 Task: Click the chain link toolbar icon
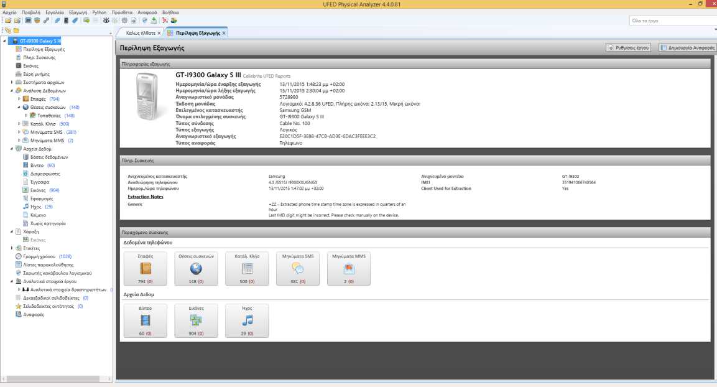[46, 20]
